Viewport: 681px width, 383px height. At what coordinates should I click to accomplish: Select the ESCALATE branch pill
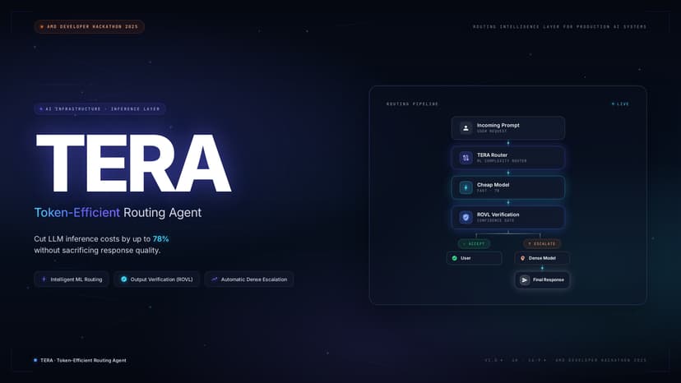[x=541, y=243]
